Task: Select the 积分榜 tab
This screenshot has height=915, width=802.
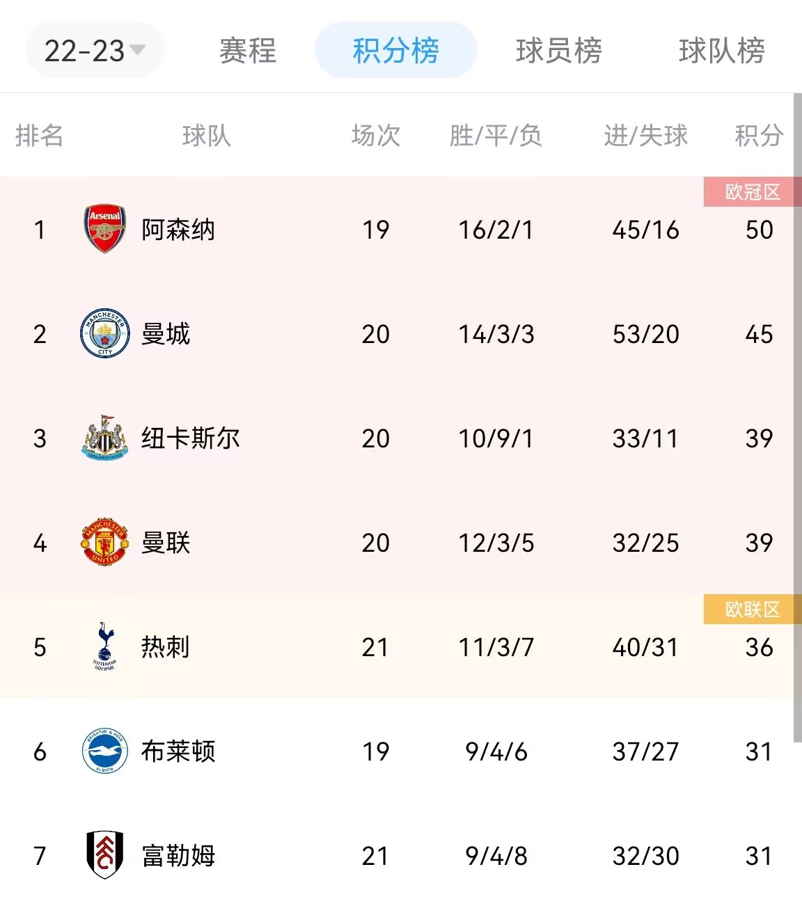Action: [x=395, y=50]
